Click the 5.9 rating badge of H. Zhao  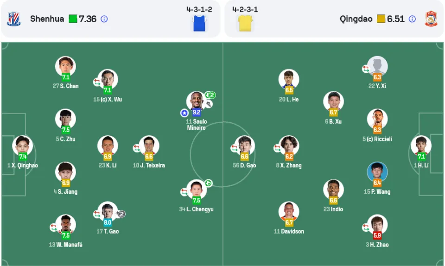pyautogui.click(x=377, y=235)
